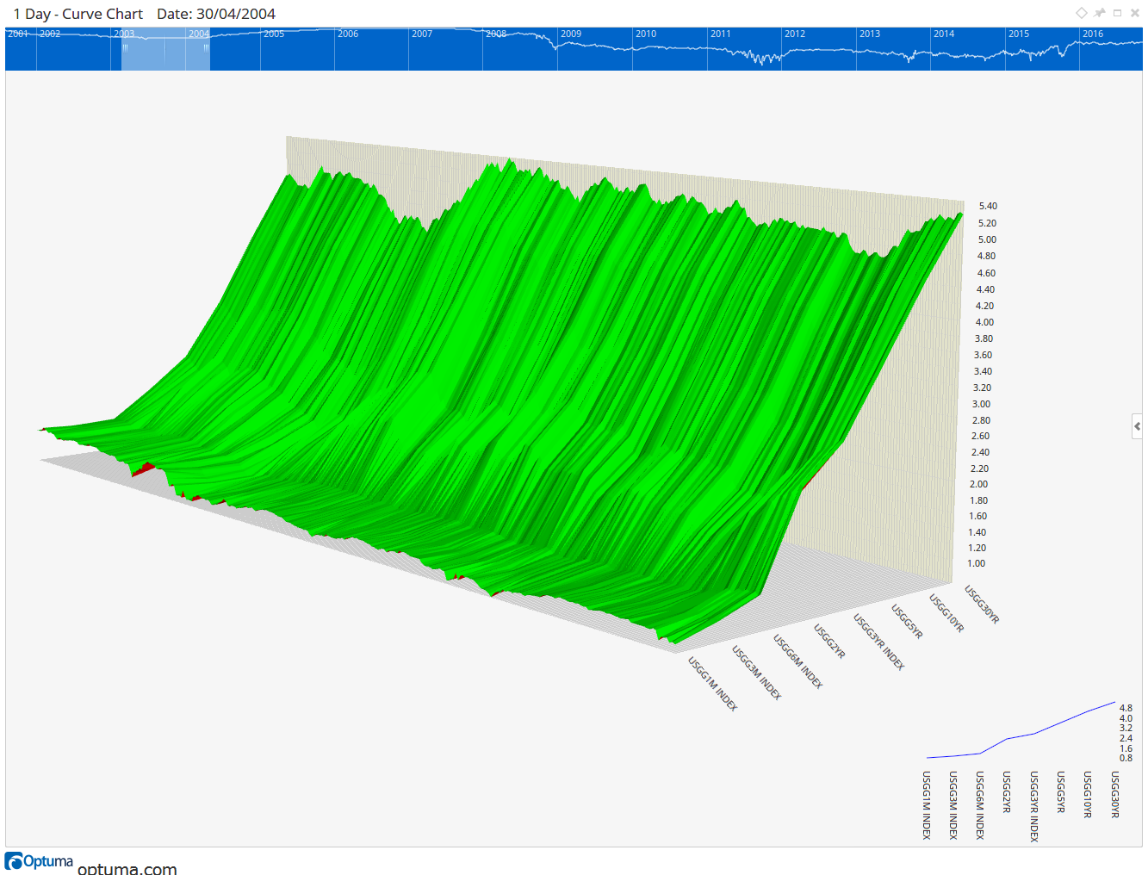Grab the left handle of the timeline range
This screenshot has height=875, width=1148.
125,48
